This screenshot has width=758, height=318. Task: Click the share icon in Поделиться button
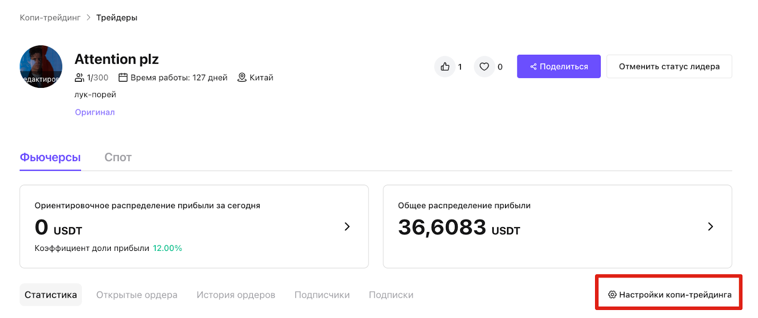(533, 67)
